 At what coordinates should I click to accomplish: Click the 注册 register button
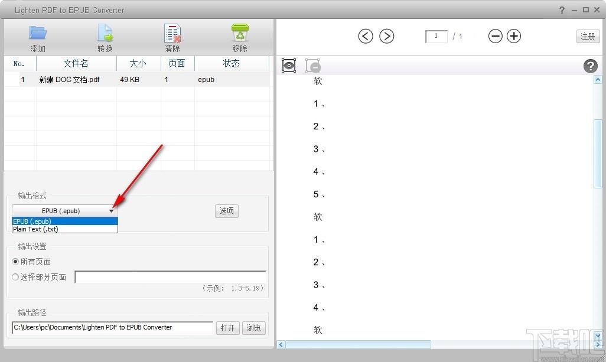click(x=588, y=36)
